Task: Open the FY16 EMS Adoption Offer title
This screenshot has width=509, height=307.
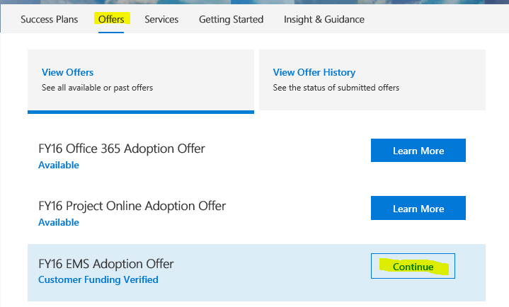Action: tap(106, 264)
